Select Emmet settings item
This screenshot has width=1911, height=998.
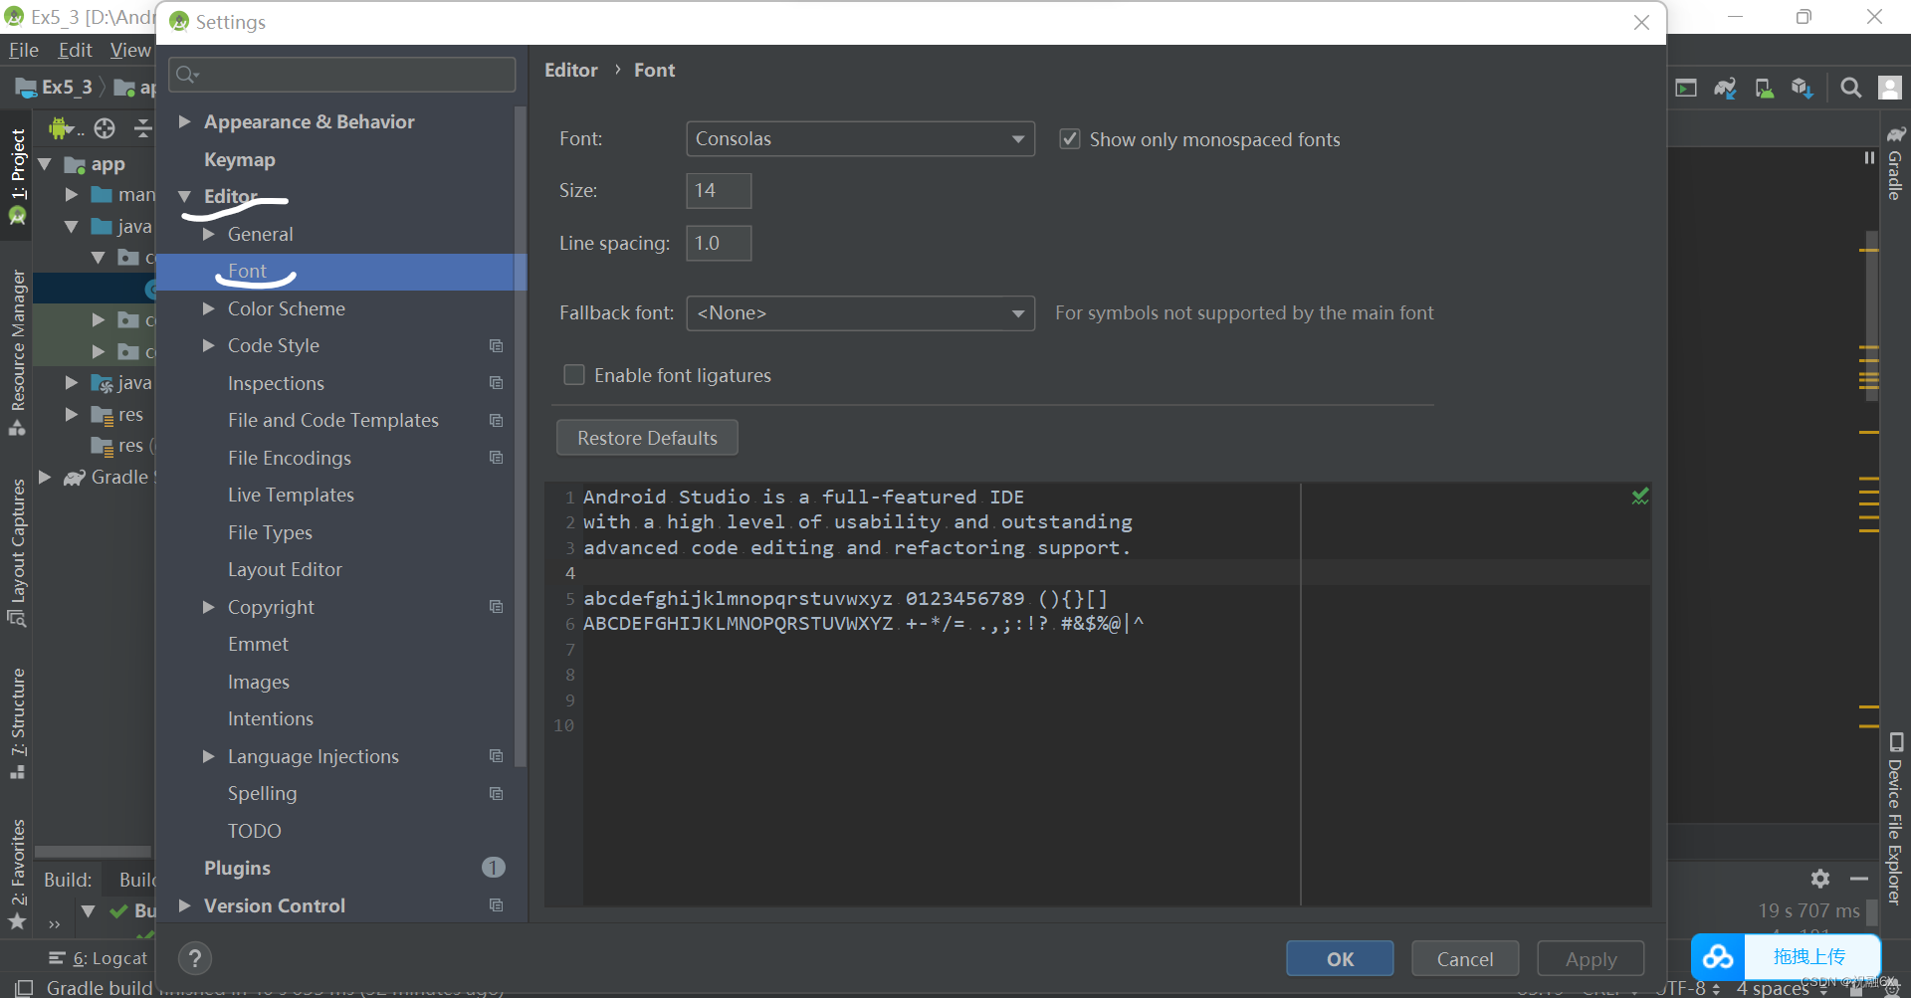(x=258, y=644)
